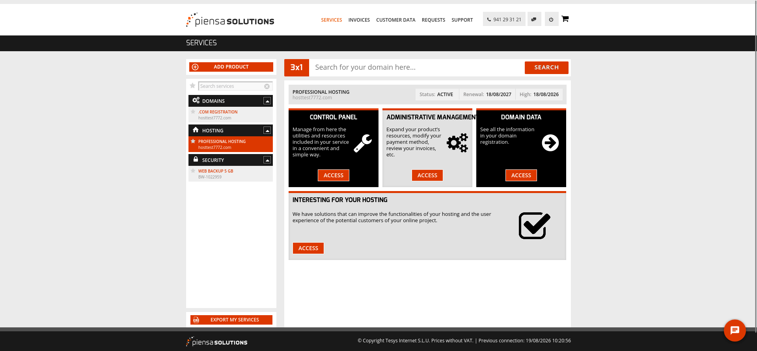
Task: Open the Services menu
Action: (332, 20)
